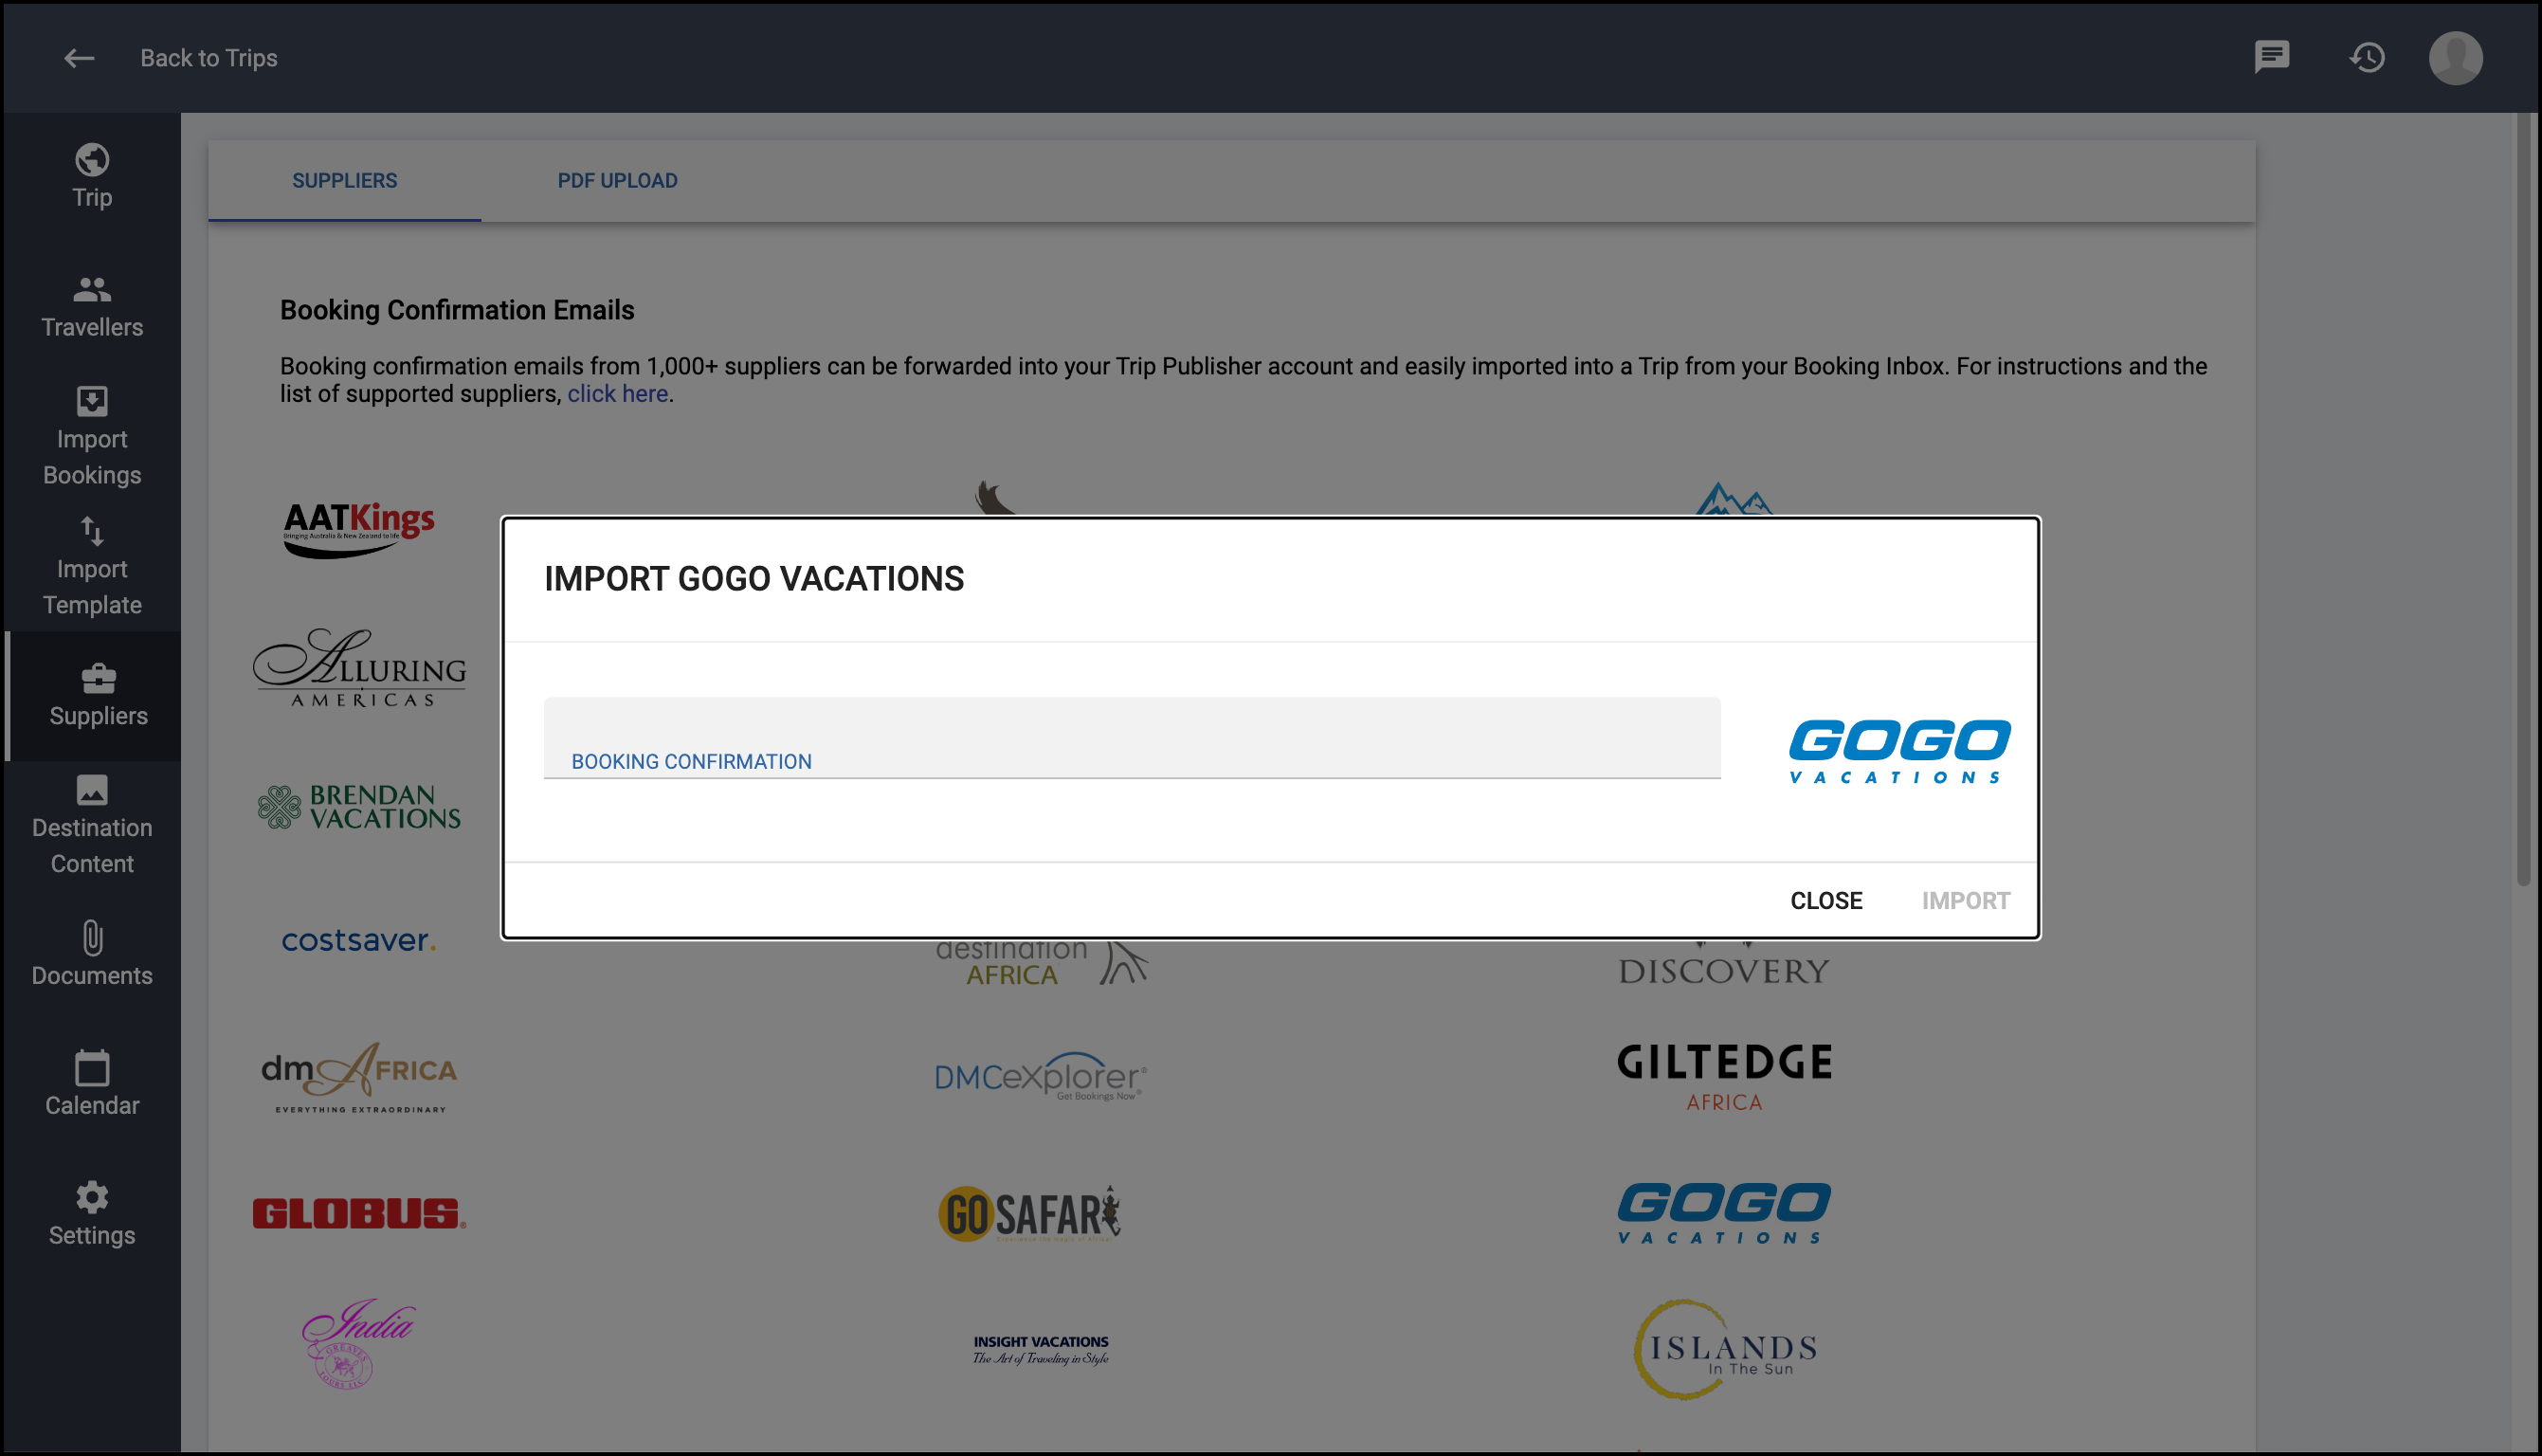Select the Islands in the Sun logo

click(1724, 1350)
